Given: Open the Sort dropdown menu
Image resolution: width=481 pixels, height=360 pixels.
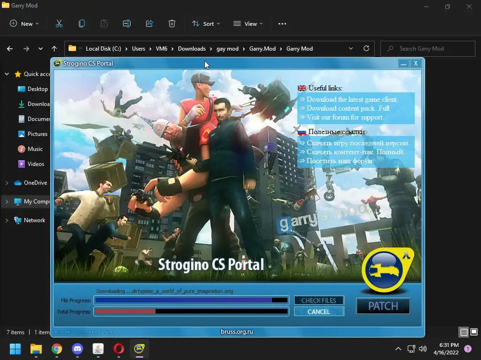Looking at the screenshot, I should pos(206,23).
